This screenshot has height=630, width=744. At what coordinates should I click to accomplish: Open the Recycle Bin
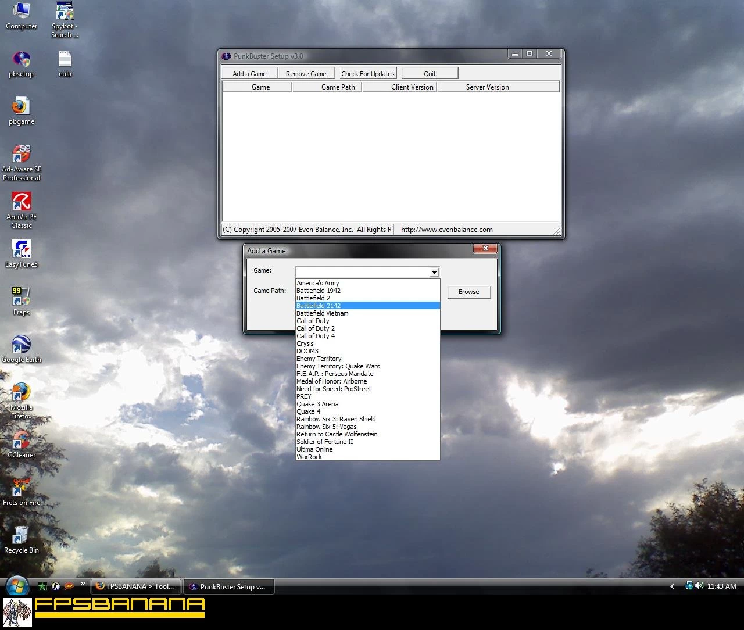[22, 540]
